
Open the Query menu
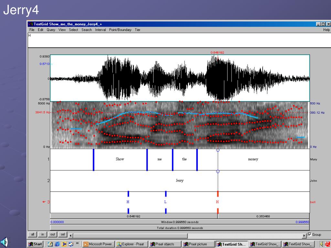point(51,30)
